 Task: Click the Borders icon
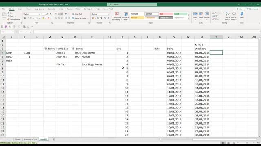point(37,18)
